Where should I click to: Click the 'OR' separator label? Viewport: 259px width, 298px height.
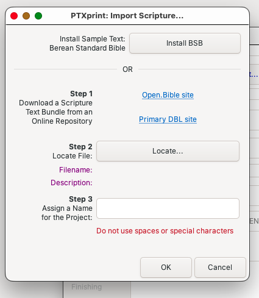point(127,69)
